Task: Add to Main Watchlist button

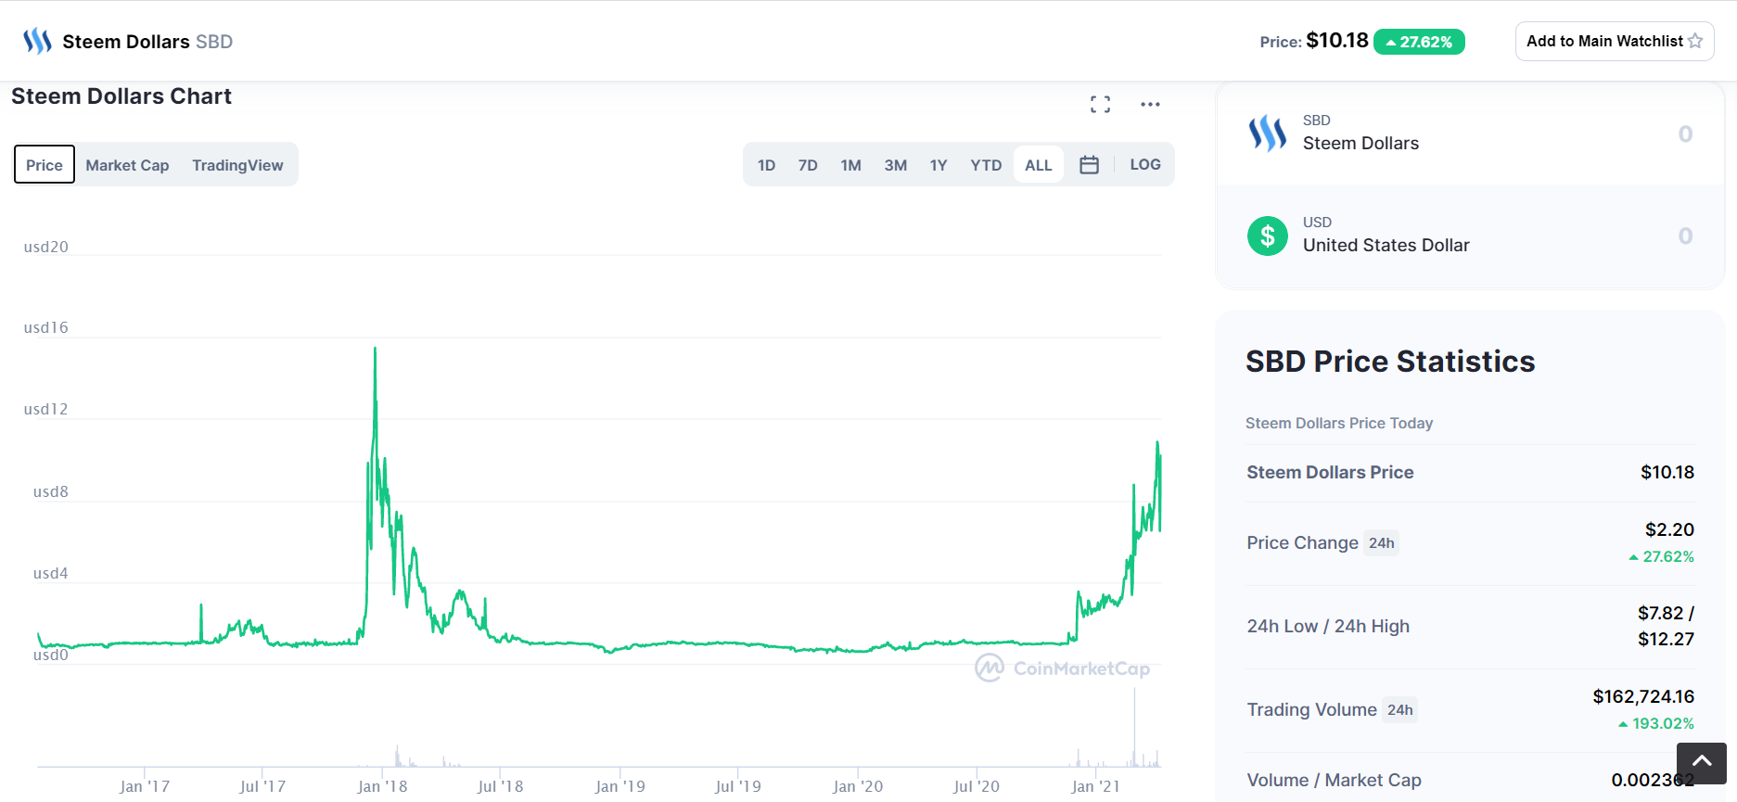Action: (x=1614, y=41)
